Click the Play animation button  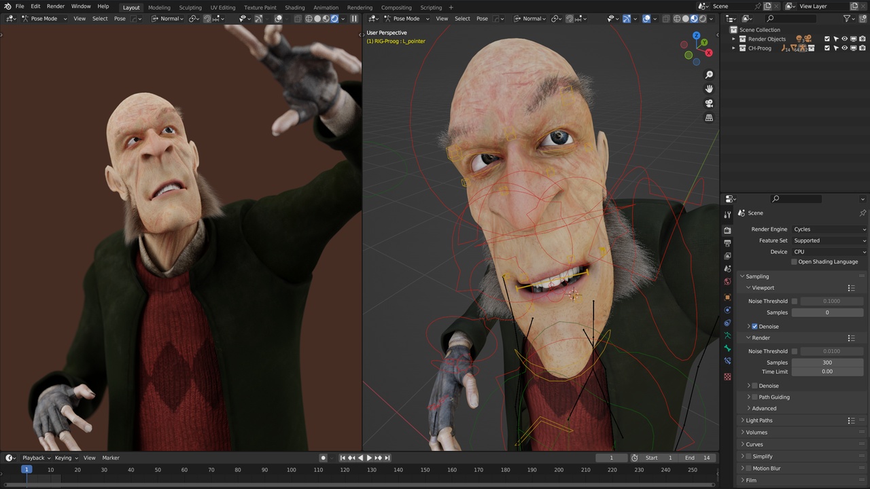click(369, 458)
